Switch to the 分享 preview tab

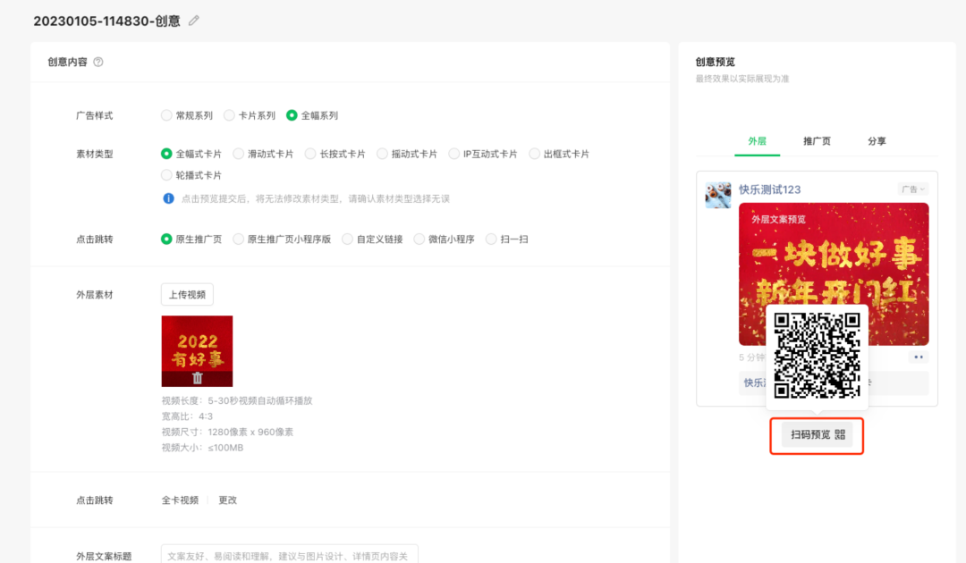(x=877, y=141)
